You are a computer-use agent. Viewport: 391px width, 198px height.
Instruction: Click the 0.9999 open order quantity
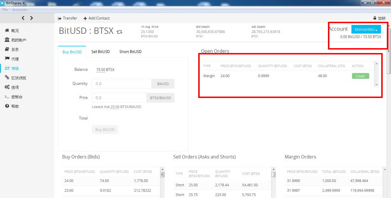[264, 76]
